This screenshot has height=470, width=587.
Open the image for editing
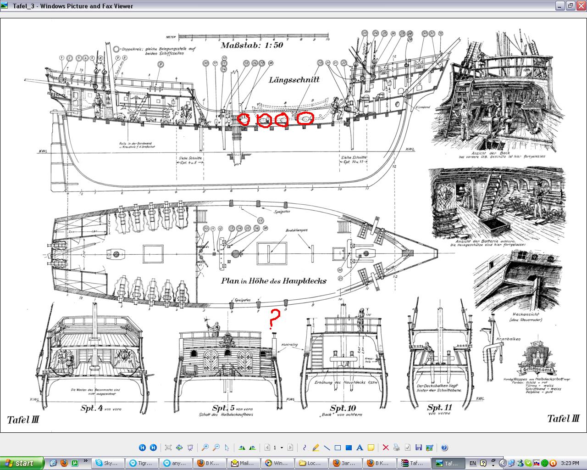(429, 448)
